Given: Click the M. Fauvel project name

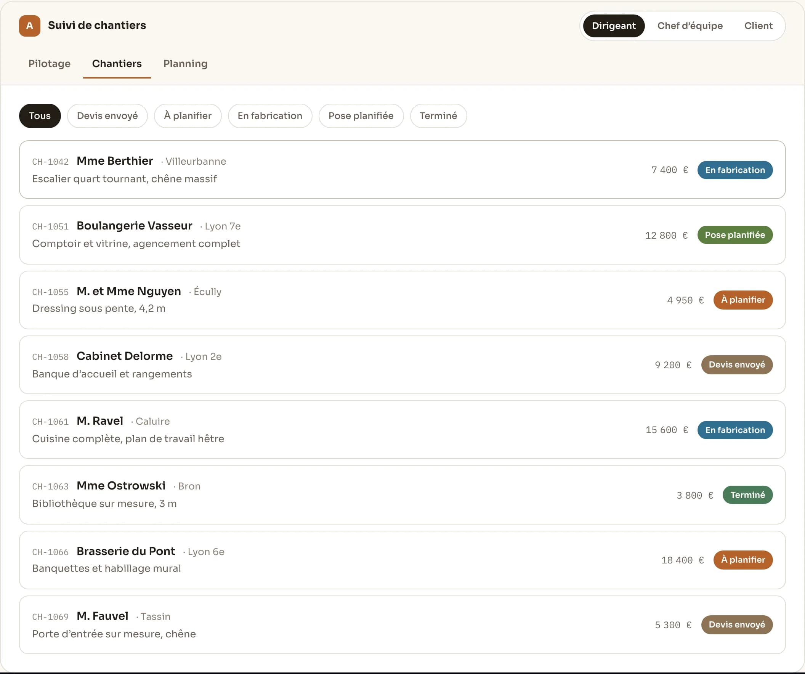Looking at the screenshot, I should click(103, 616).
